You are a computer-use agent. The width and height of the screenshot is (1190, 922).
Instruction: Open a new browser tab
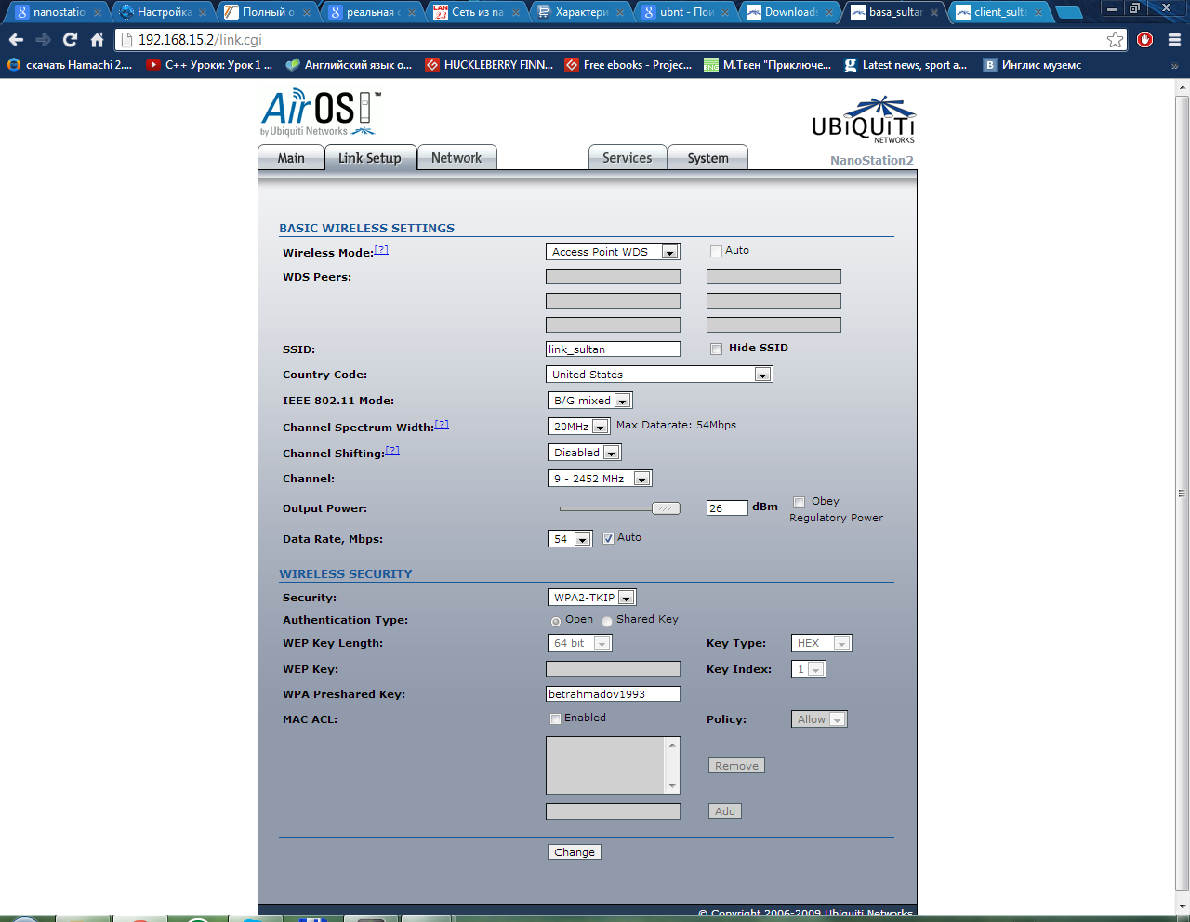pos(1069,12)
